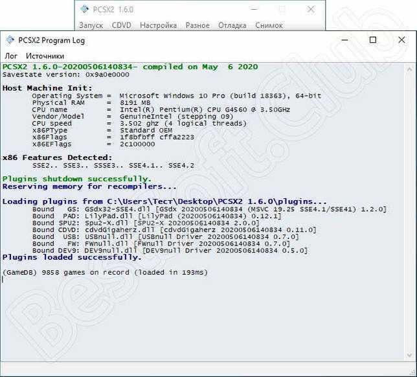Click the 'PCSX2 Program Log' title bar text
The width and height of the screenshot is (417, 377).
(x=51, y=40)
